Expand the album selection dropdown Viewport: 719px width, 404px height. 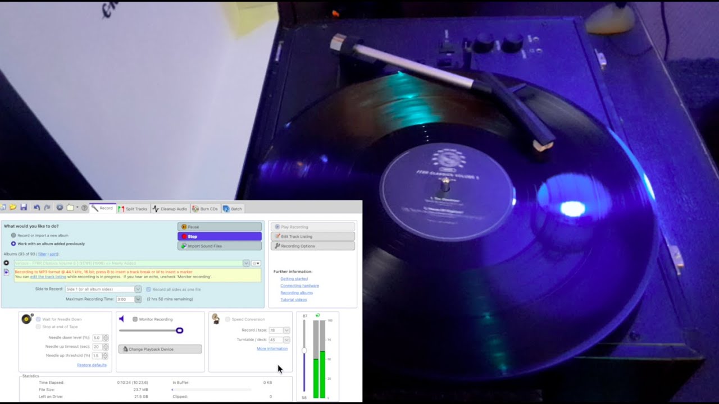click(x=246, y=263)
